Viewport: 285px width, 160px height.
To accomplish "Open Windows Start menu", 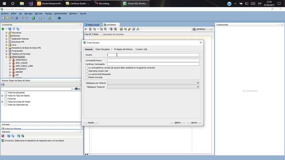I will pos(4,4).
